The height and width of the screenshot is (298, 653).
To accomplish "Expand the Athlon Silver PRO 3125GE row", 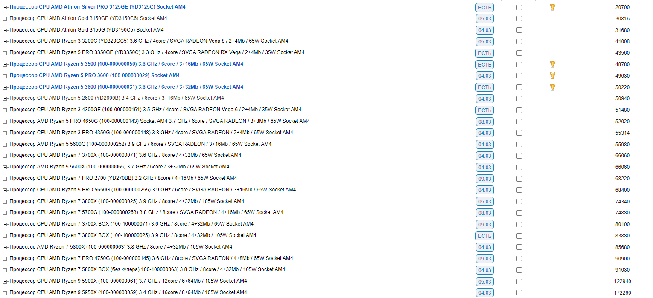I will coord(5,7).
